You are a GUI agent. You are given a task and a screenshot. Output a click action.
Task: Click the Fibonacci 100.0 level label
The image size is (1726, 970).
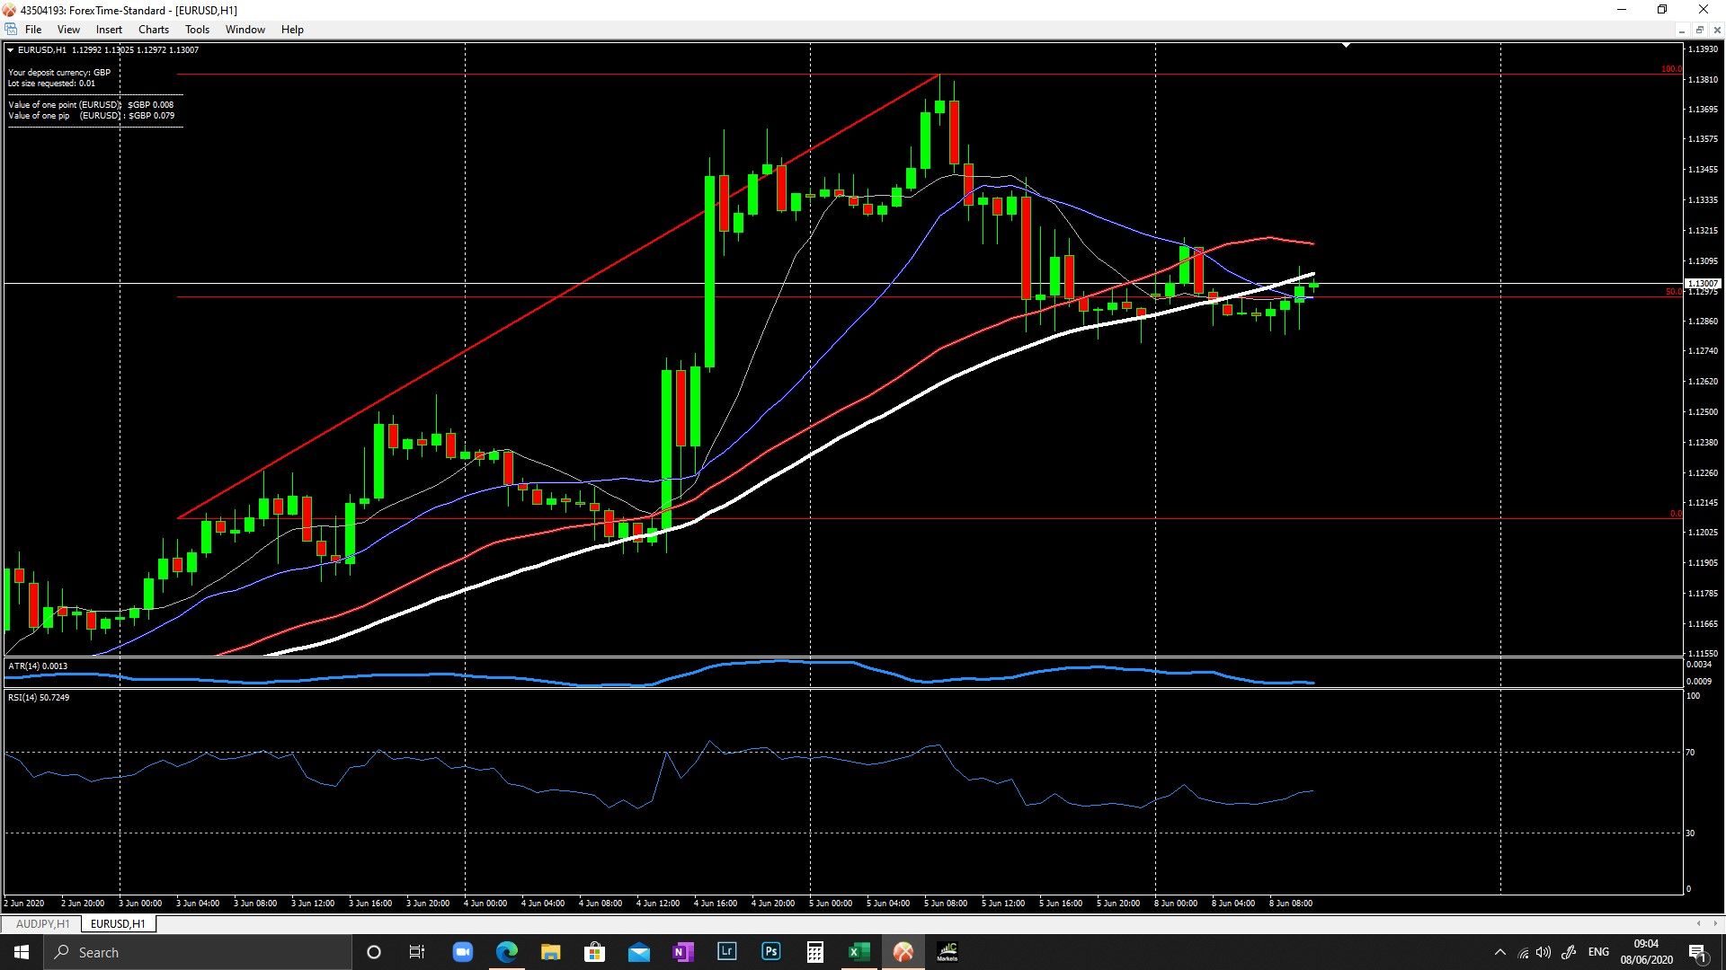pos(1671,69)
